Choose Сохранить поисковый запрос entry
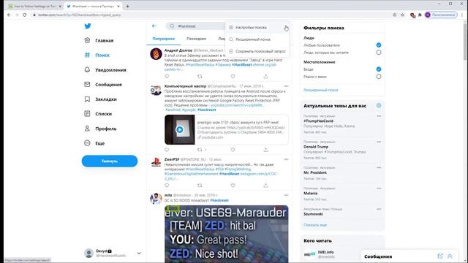 pyautogui.click(x=257, y=51)
